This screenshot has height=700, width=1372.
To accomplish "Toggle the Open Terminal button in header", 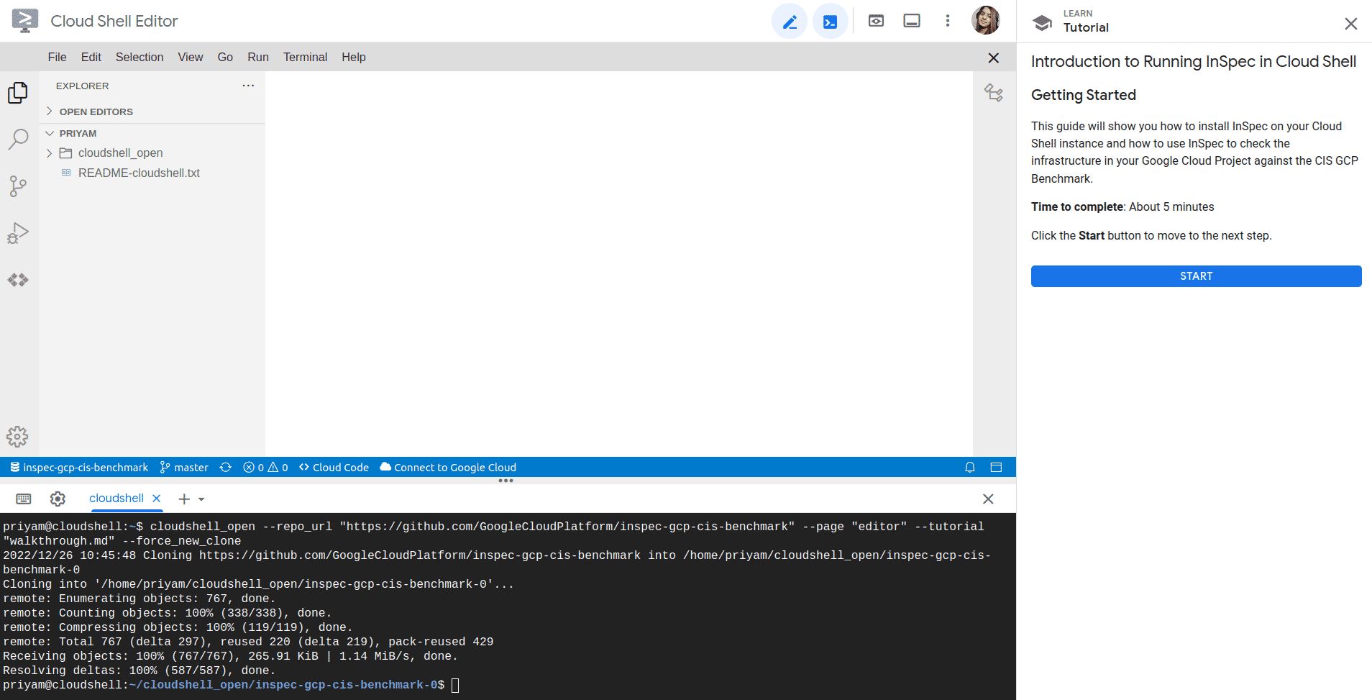I will tap(830, 22).
